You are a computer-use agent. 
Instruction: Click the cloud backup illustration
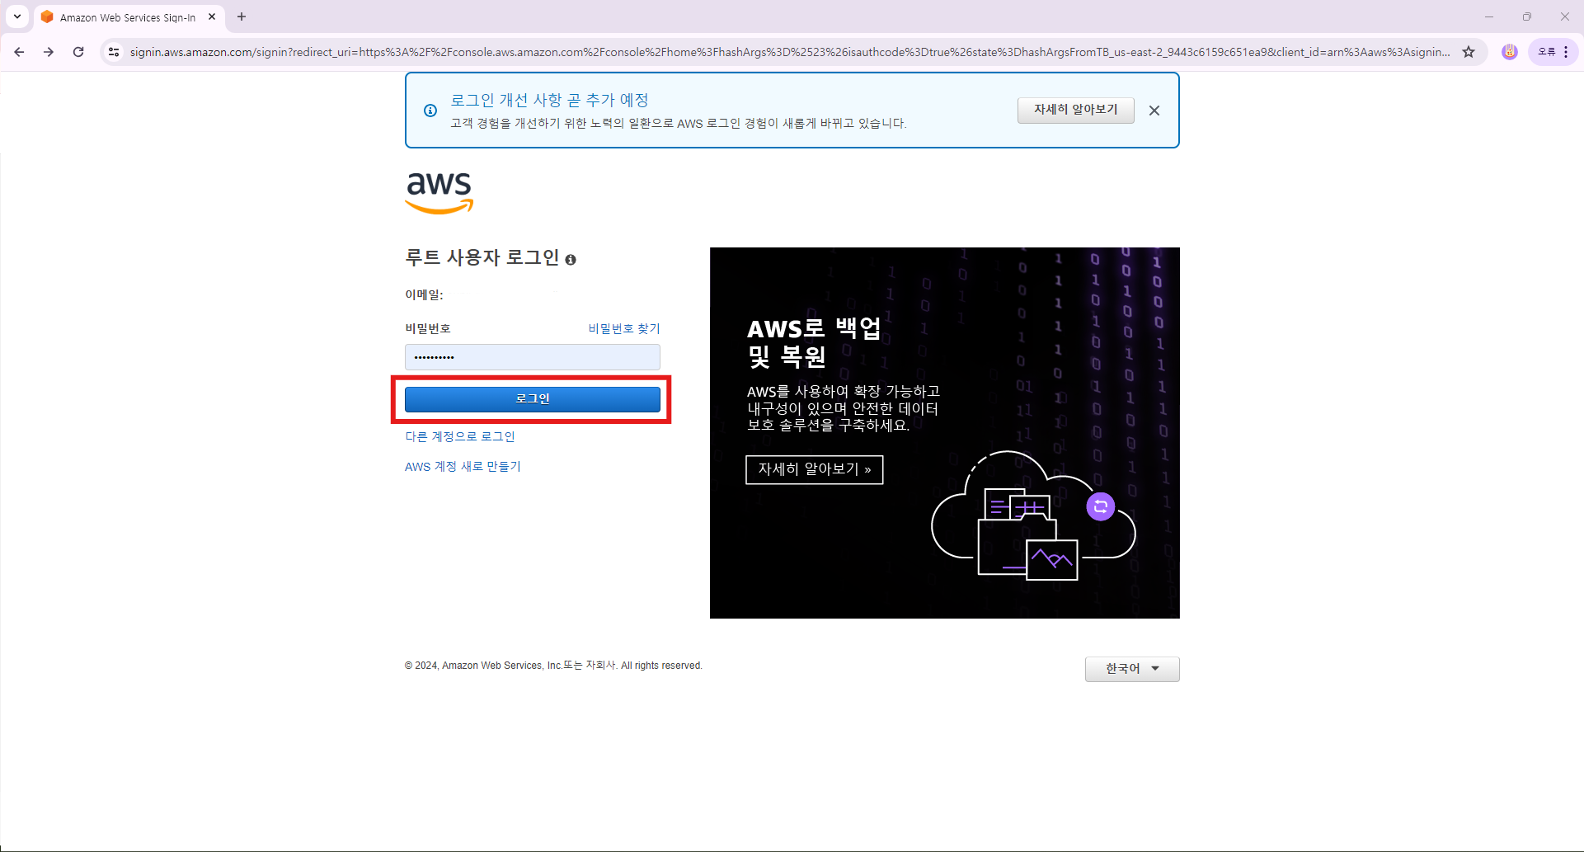point(1033,516)
